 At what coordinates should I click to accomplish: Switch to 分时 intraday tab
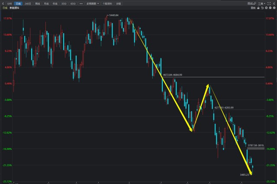click(x=10, y=3)
